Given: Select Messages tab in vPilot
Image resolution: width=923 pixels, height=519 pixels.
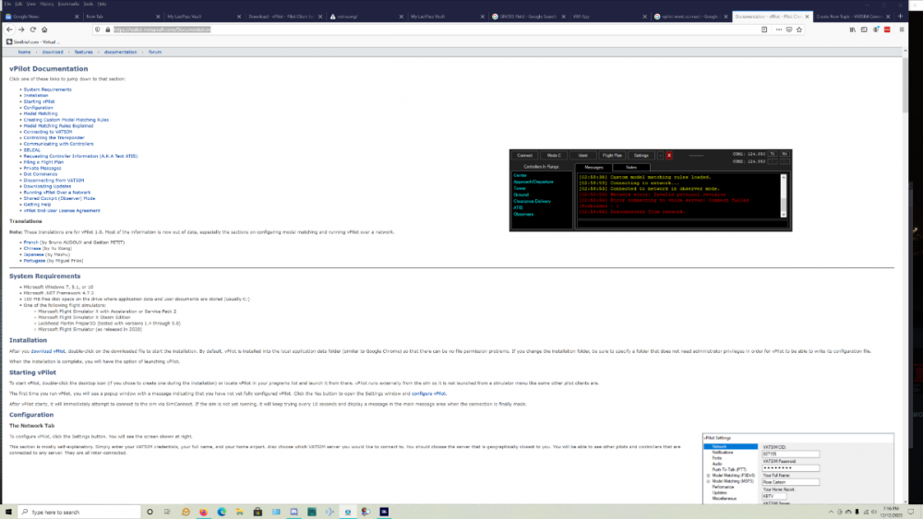Looking at the screenshot, I should [593, 168].
